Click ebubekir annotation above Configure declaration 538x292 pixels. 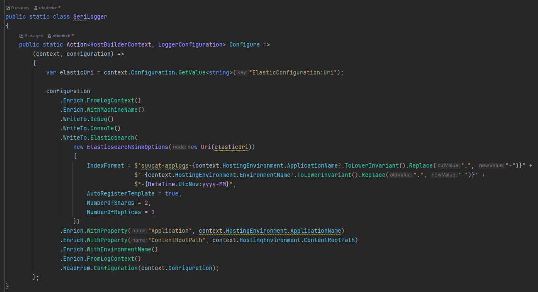61,36
